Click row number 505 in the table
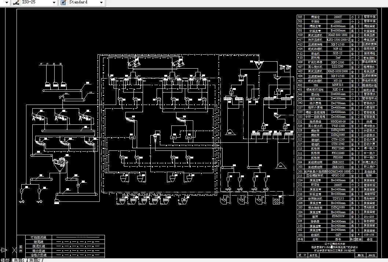 pyautogui.click(x=300, y=17)
